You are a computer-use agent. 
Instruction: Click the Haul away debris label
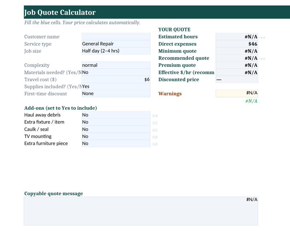click(42, 115)
